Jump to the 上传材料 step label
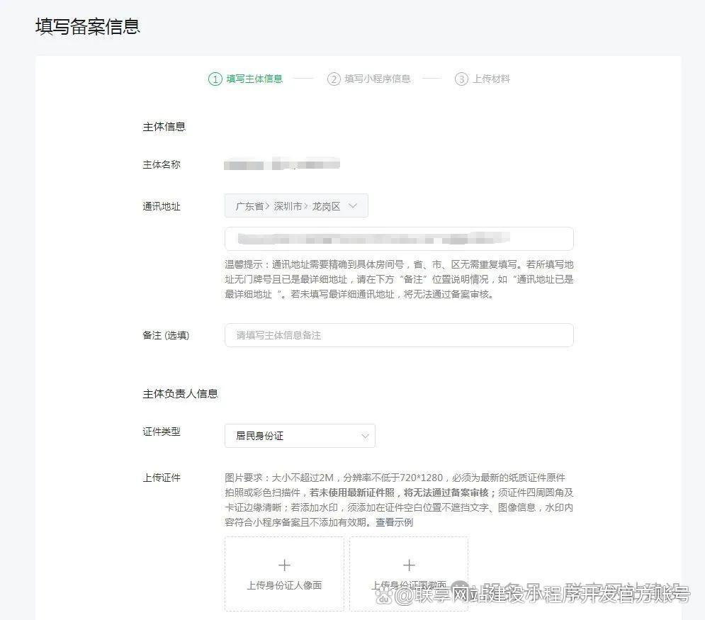This screenshot has height=620, width=705. (492, 79)
